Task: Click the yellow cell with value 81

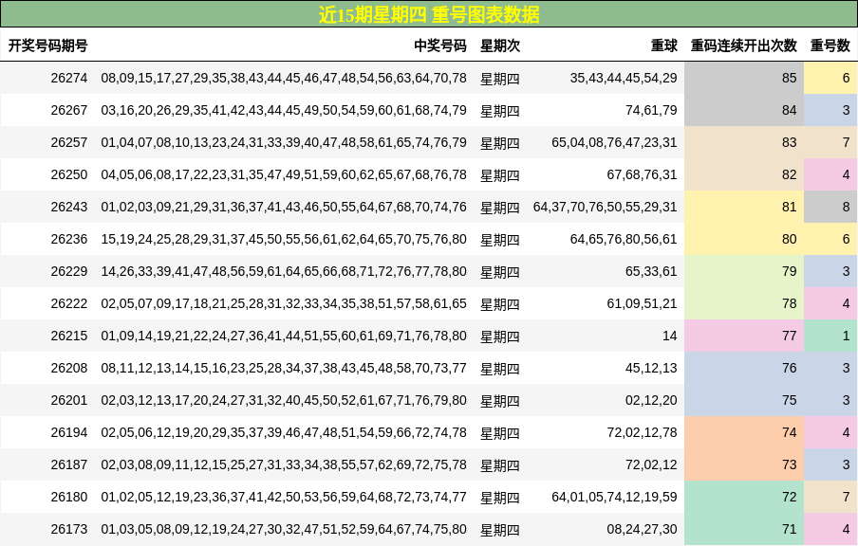Action: pos(744,208)
